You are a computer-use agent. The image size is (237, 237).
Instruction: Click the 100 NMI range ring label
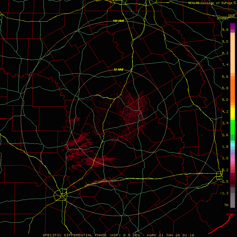(118, 21)
